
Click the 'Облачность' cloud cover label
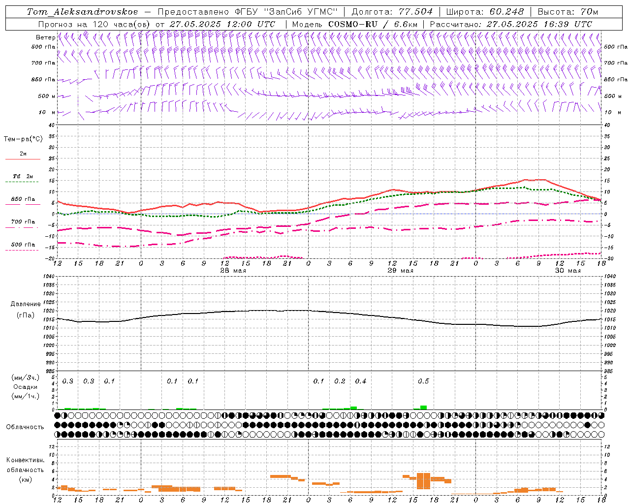pyautogui.click(x=25, y=427)
